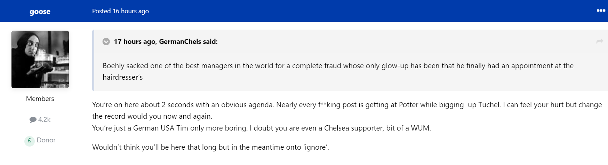Click the 'GermanChels' name in the quote header

[180, 41]
